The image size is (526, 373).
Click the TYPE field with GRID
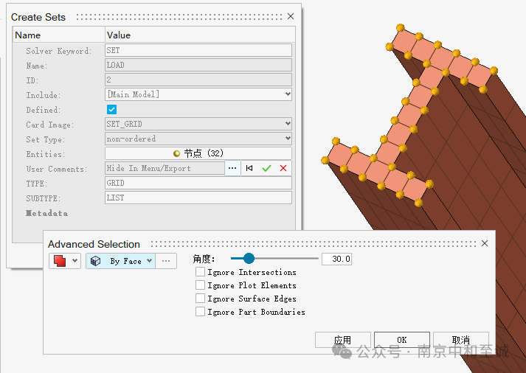[x=198, y=183]
